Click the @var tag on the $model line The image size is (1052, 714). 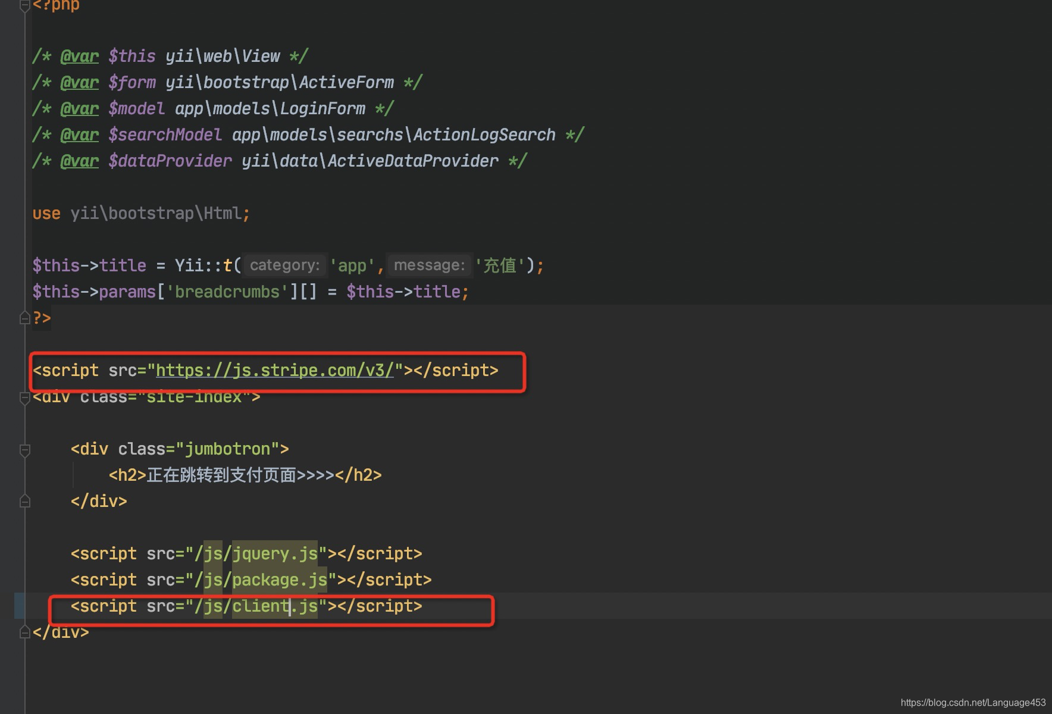[80, 109]
